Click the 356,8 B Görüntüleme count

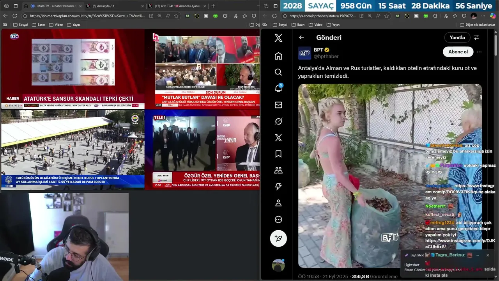click(375, 276)
